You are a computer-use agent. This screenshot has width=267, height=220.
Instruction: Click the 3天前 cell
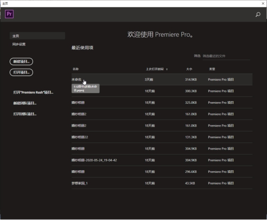149,79
